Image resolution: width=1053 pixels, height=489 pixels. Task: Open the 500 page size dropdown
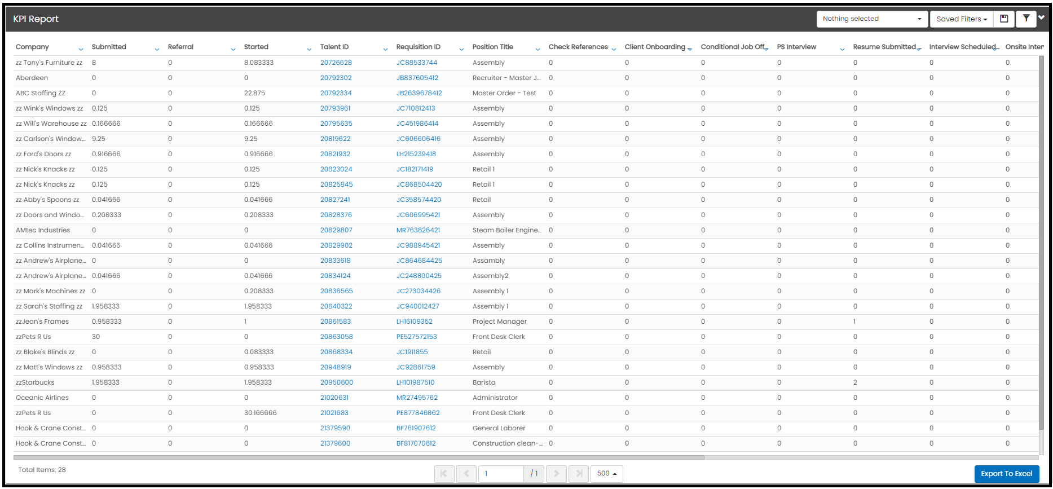pos(606,473)
